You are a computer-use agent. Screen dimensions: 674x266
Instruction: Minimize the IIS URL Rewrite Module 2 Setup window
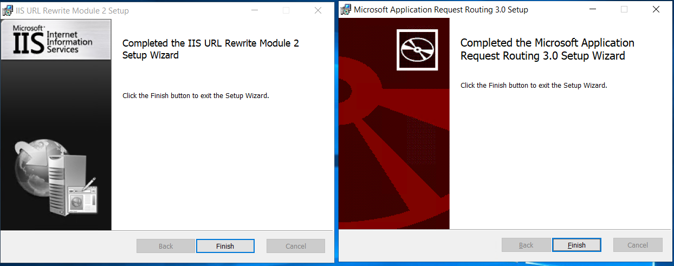coord(255,10)
